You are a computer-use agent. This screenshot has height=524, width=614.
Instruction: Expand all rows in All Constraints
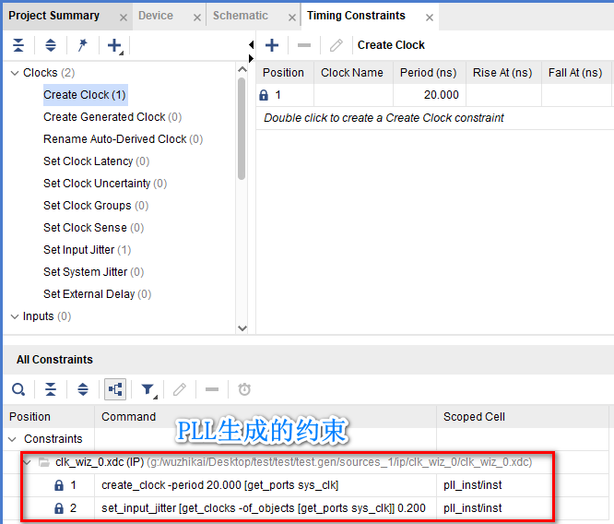pos(83,389)
